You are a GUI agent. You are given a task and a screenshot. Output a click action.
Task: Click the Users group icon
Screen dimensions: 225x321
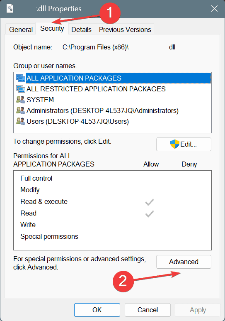tap(20, 121)
